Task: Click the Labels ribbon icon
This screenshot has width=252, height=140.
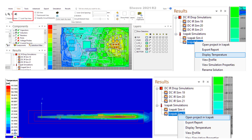Action: point(132,14)
